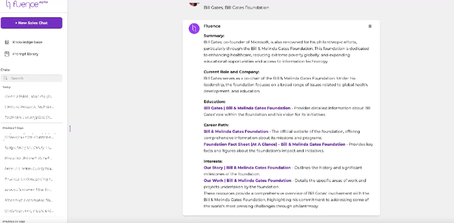454x223 pixels.
Task: Open the Knowledge base page
Action: [x=27, y=42]
